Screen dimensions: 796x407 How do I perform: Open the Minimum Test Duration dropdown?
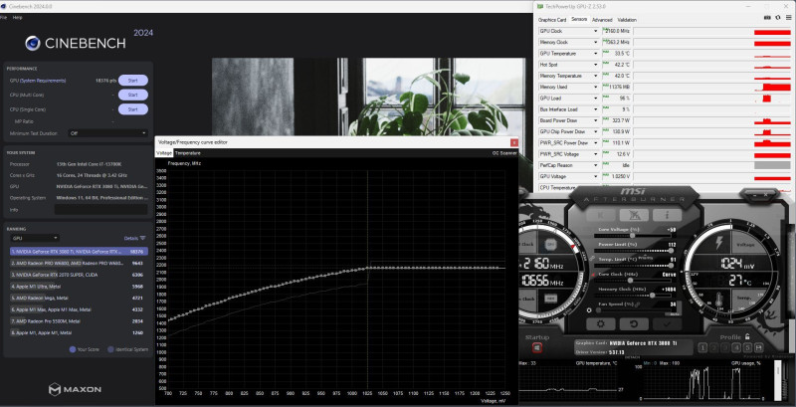[108, 133]
